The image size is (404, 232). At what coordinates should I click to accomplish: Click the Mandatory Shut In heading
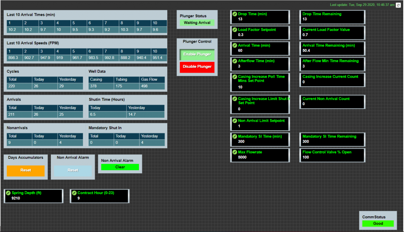pyautogui.click(x=105, y=128)
